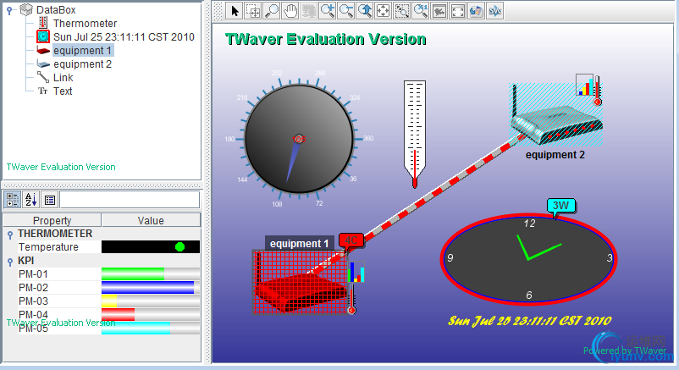The height and width of the screenshot is (370, 679).
Task: Select Thermometer in the tree
Action: tap(85, 24)
